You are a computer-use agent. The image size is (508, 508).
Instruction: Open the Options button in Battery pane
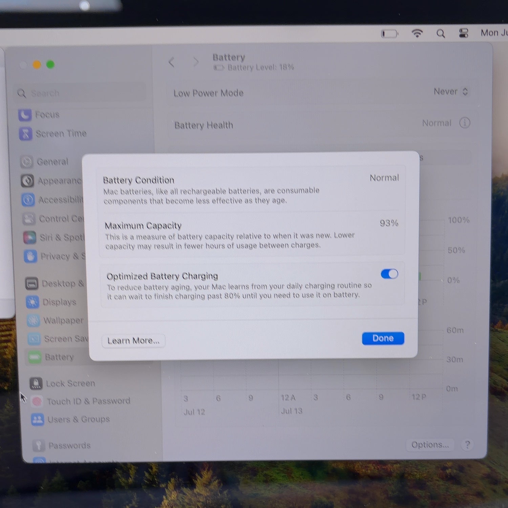(430, 444)
